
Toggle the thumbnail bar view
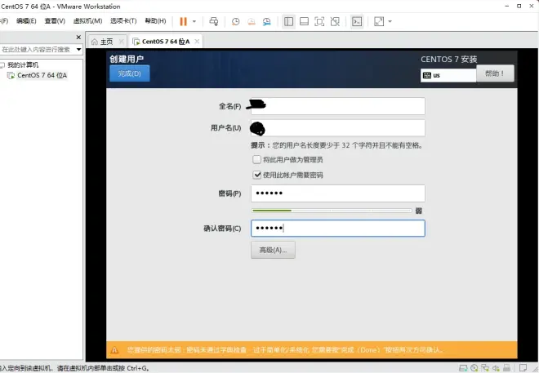[304, 22]
